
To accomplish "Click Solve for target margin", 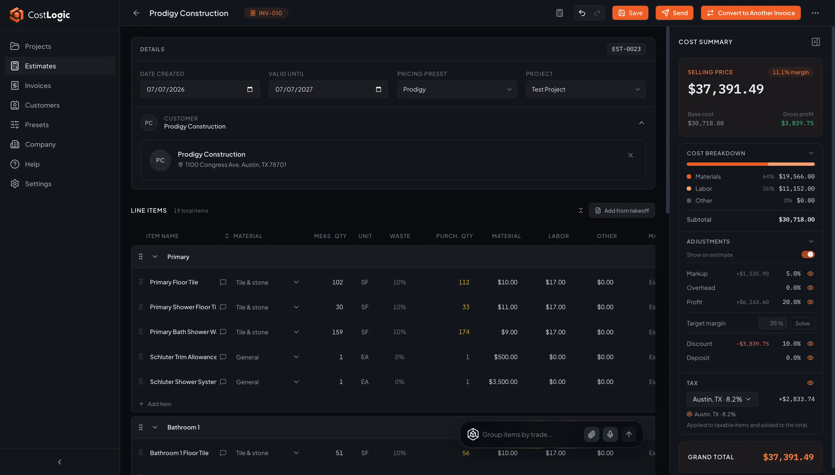I will 802,323.
